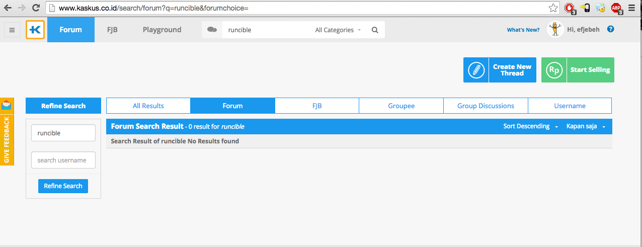Screen dimensions: 642x247
Task: Click the cloud-faced extension icon
Action: (x=600, y=8)
